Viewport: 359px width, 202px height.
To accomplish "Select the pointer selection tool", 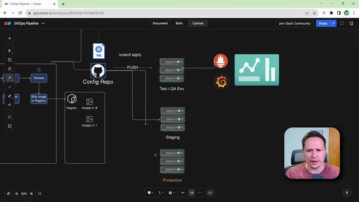I will [x=10, y=51].
